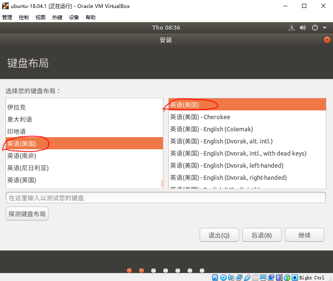Select 意大利语 in the layout list
Image resolution: width=333 pixels, height=281 pixels.
tap(84, 119)
